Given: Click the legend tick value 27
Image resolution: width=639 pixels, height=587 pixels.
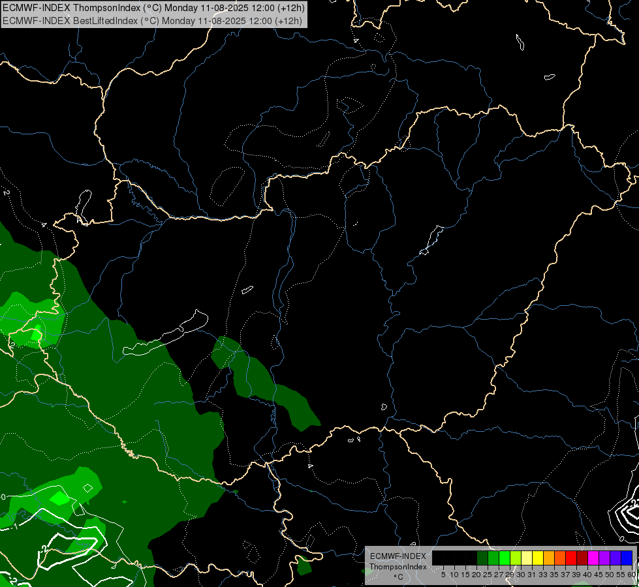Looking at the screenshot, I should (x=499, y=575).
